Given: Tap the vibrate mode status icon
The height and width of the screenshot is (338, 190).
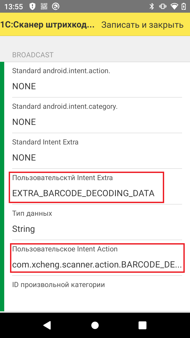Looking at the screenshot, I should click(163, 7).
